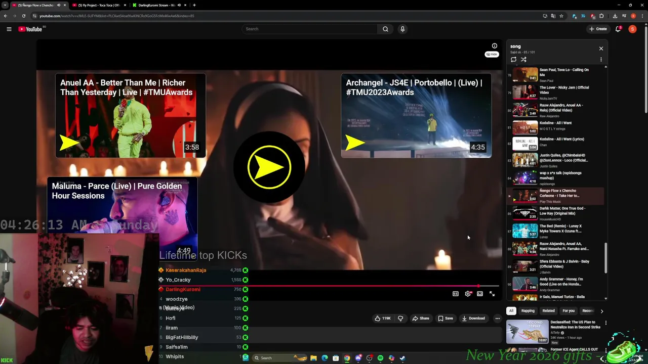Open Discord from the taskbar

358,358
